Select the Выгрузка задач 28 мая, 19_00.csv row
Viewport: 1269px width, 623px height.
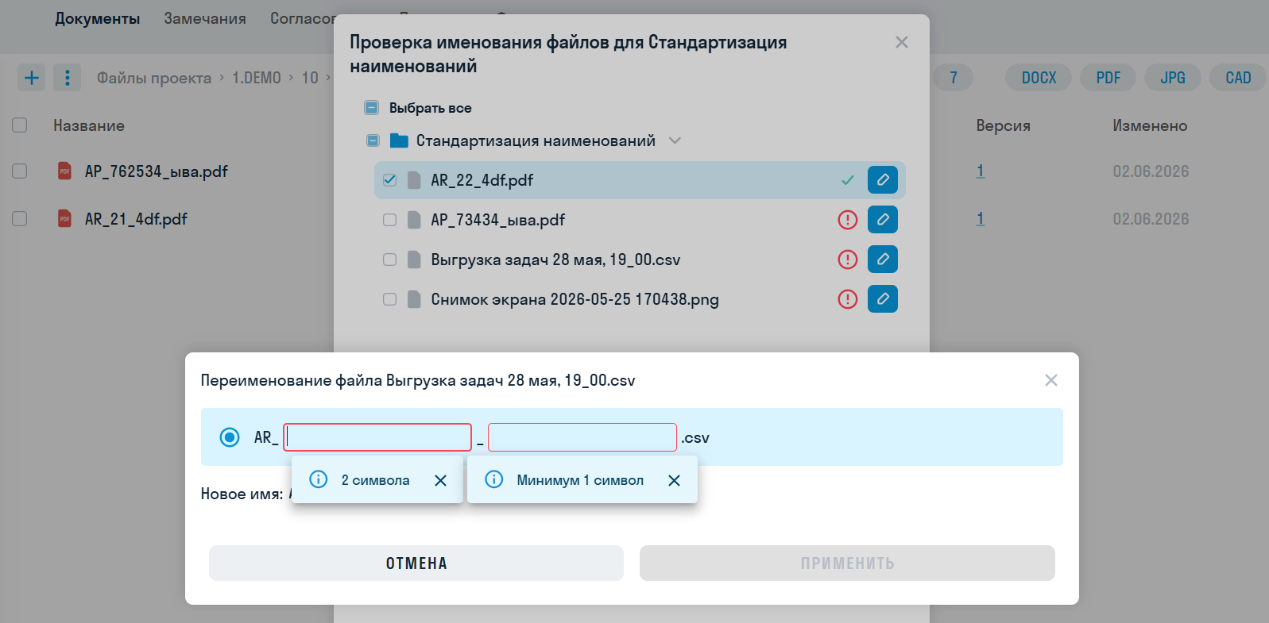[640, 260]
